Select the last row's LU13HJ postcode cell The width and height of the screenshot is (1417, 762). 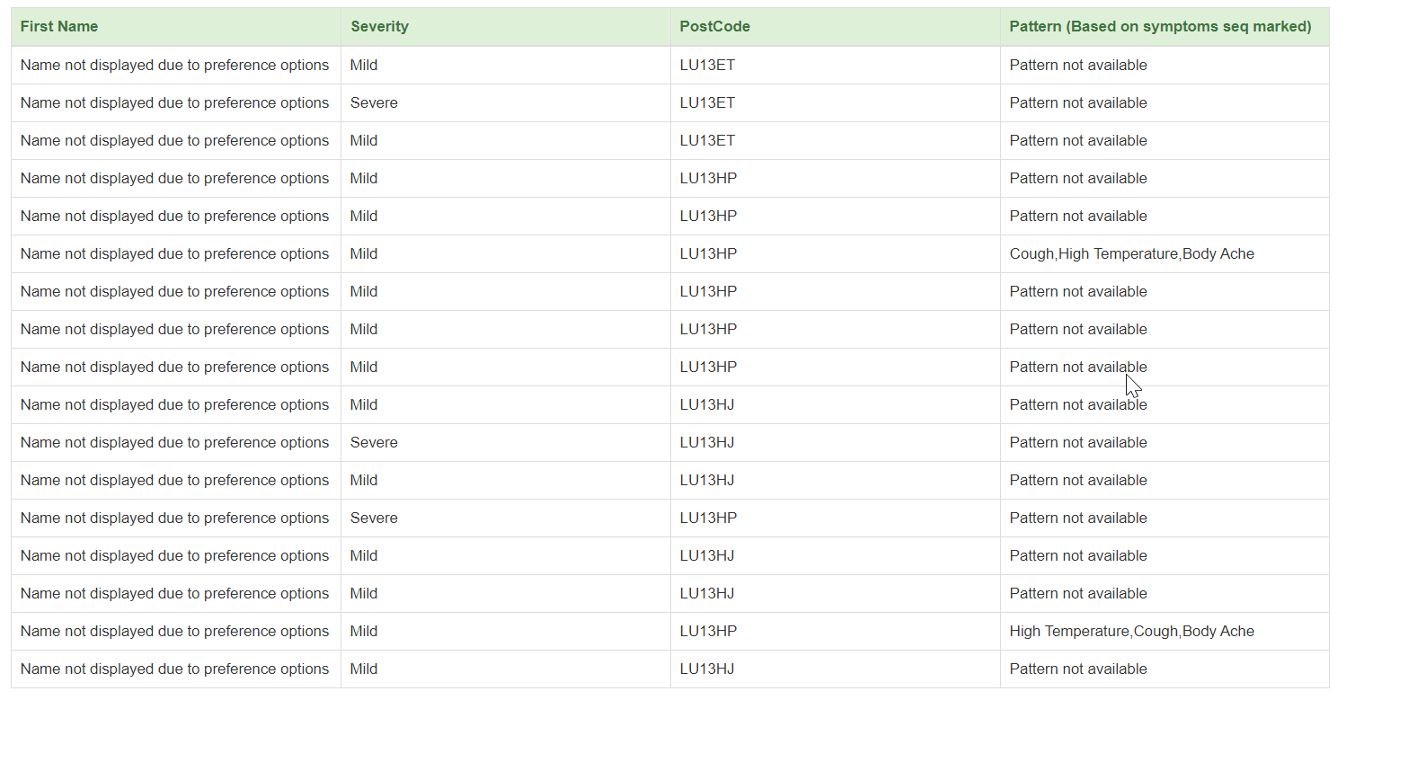(836, 669)
